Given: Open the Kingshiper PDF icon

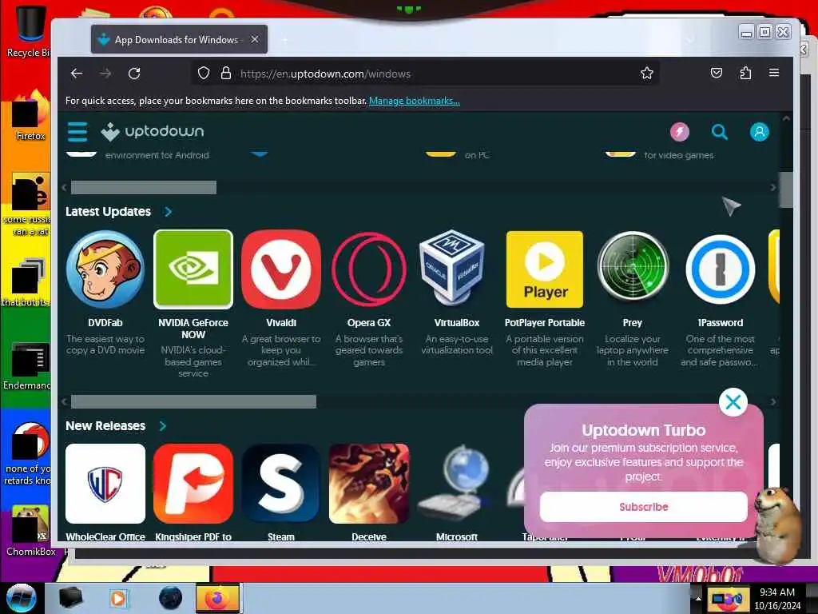Looking at the screenshot, I should 193,484.
